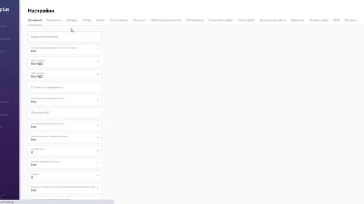This screenshot has height=204, width=364.
Task: Open the Сложность работ tab
Action: (x=221, y=20)
